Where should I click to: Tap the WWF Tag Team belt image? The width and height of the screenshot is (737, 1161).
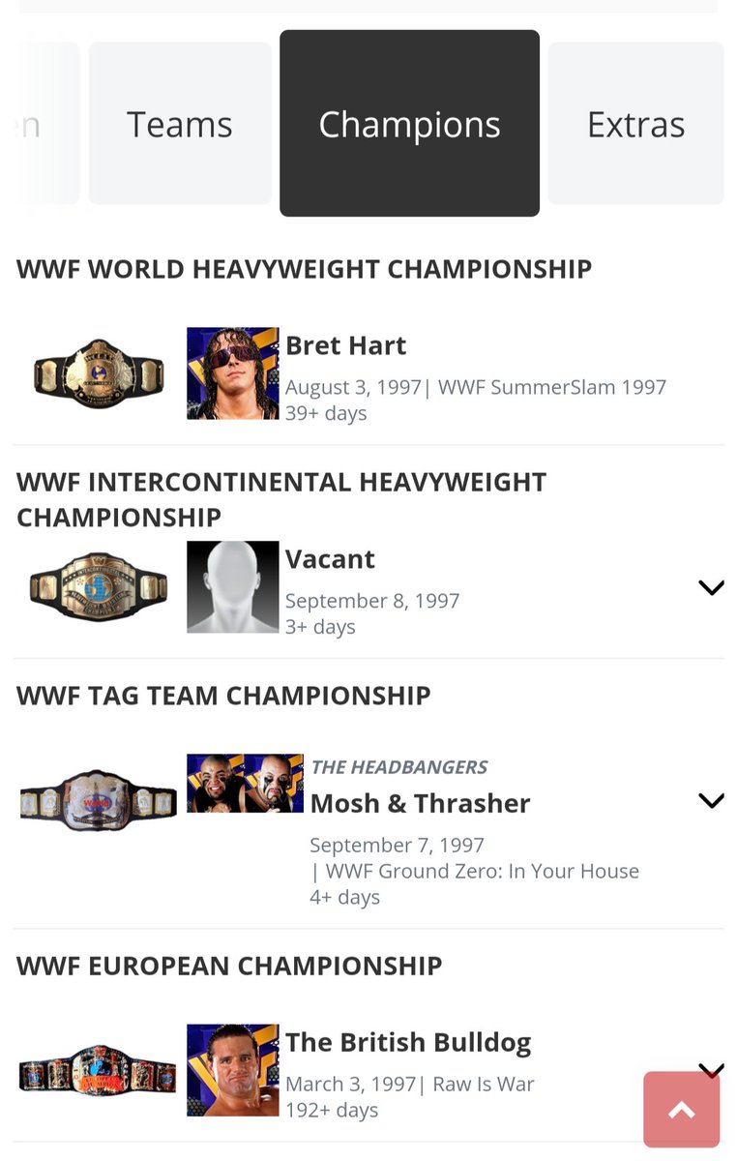pyautogui.click(x=99, y=801)
